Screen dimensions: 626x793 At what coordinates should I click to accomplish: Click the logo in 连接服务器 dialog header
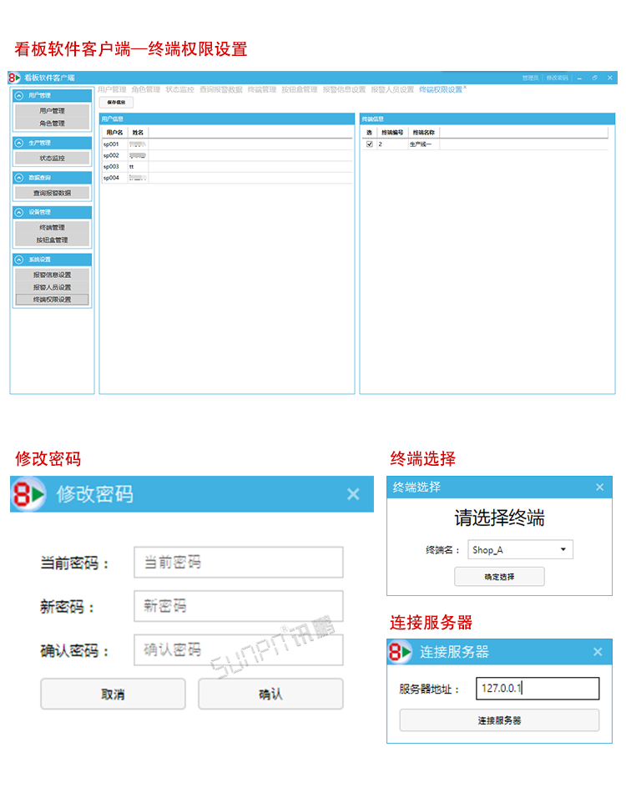pyautogui.click(x=400, y=652)
